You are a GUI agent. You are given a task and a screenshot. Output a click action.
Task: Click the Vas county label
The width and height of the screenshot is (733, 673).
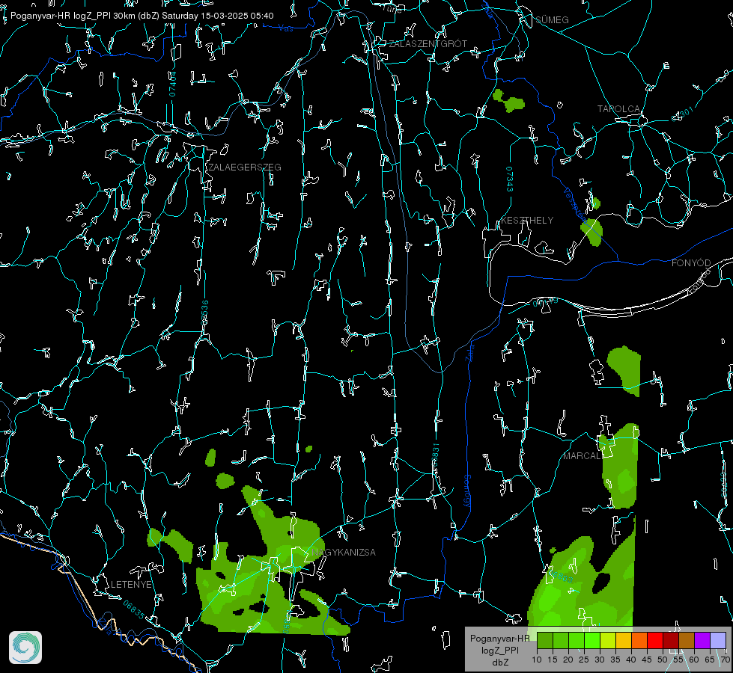point(285,28)
